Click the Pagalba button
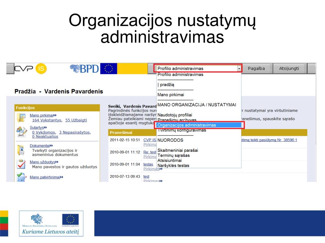The height and width of the screenshot is (243, 325). point(256,68)
